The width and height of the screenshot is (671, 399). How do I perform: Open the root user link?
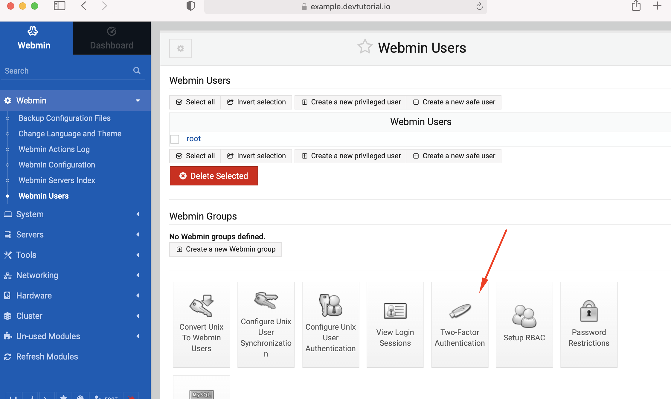point(193,139)
